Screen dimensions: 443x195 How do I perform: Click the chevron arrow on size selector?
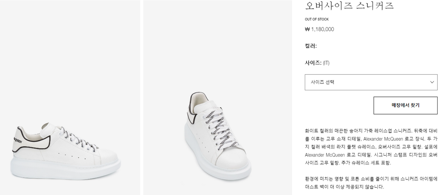432,82
